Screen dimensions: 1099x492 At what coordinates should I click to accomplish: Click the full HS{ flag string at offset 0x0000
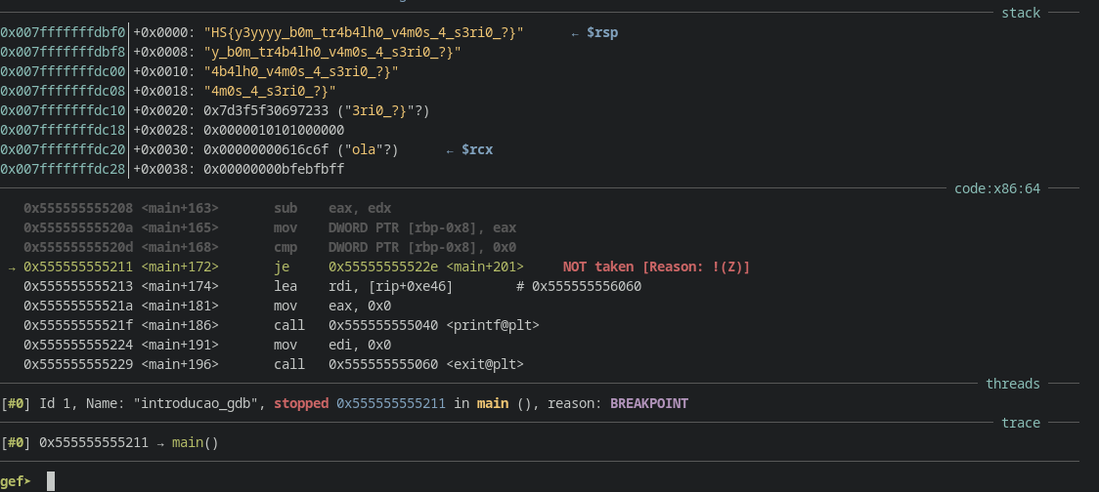pos(363,33)
